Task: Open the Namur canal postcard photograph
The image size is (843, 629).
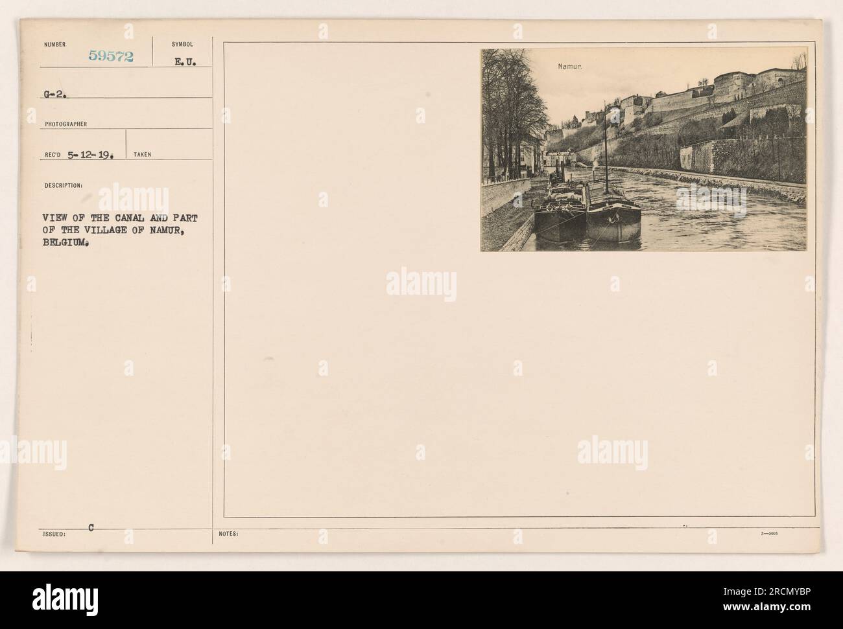Action: point(643,150)
